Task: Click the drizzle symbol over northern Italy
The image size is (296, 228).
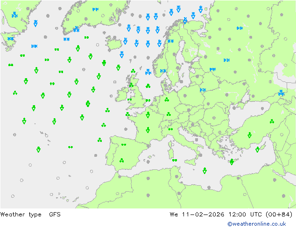Action: 170,129
